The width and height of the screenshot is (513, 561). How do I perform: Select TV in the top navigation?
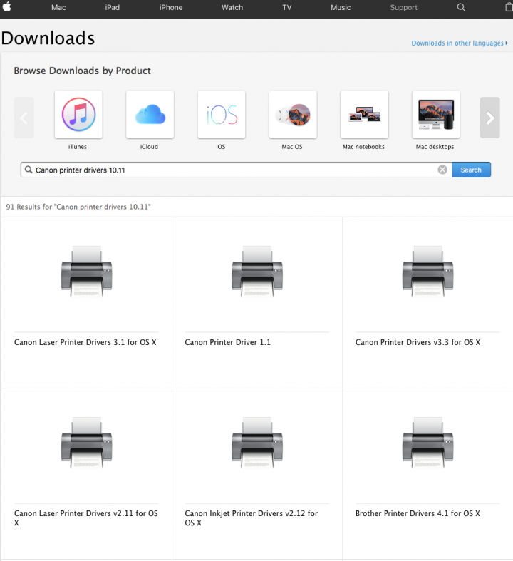[x=287, y=8]
